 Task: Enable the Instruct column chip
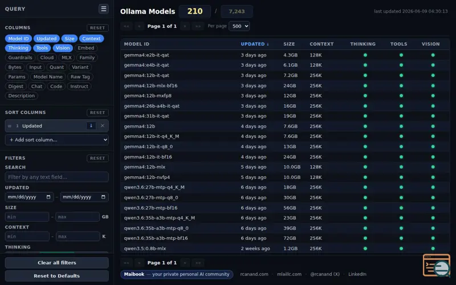[79, 87]
